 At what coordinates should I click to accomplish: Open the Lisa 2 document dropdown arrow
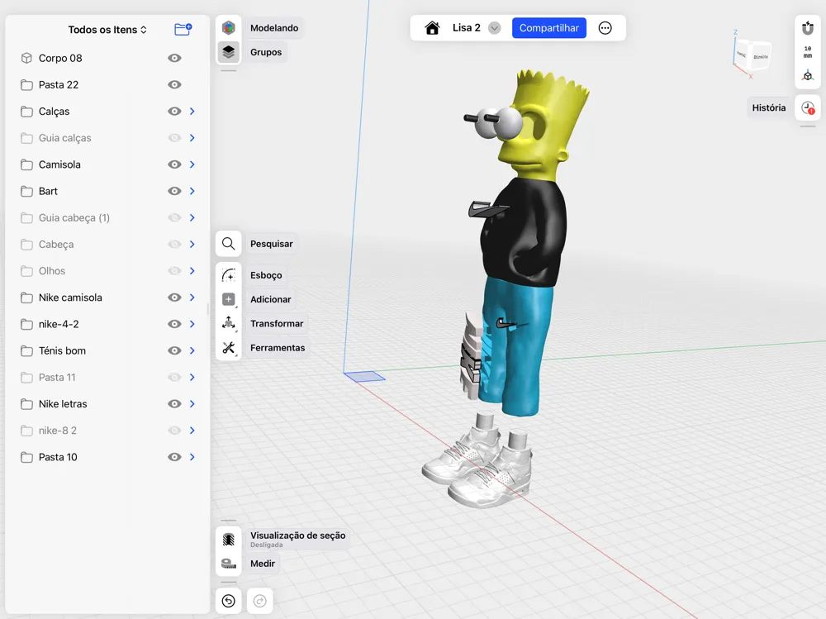coord(494,28)
